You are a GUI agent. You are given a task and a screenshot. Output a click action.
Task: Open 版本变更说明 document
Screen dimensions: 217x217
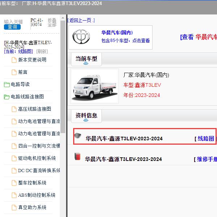pyautogui.click(x=32, y=60)
